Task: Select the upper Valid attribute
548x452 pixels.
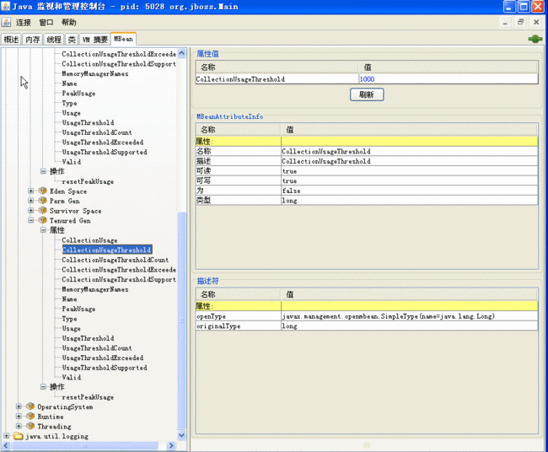Action: click(72, 162)
